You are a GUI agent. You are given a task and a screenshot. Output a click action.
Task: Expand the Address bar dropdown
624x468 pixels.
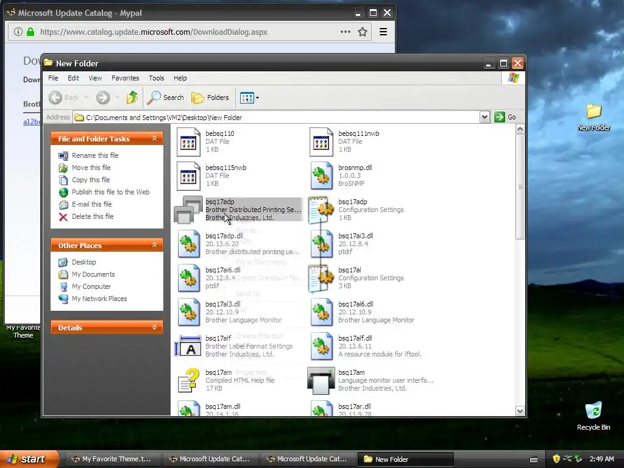[484, 117]
